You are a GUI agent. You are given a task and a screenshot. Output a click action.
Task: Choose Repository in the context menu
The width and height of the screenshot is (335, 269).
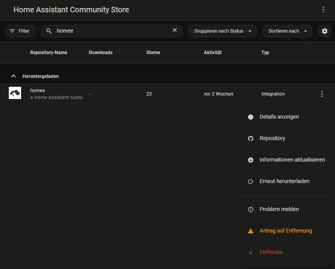tap(286, 139)
